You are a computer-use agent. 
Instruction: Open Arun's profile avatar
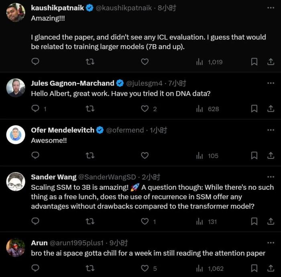click(x=16, y=247)
